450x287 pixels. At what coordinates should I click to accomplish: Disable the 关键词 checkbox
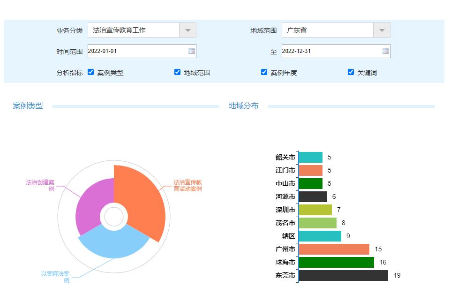tap(351, 72)
